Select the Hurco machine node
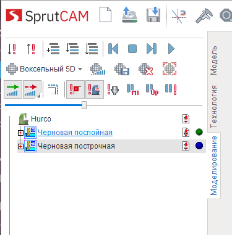The image size is (232, 235). coord(41,119)
